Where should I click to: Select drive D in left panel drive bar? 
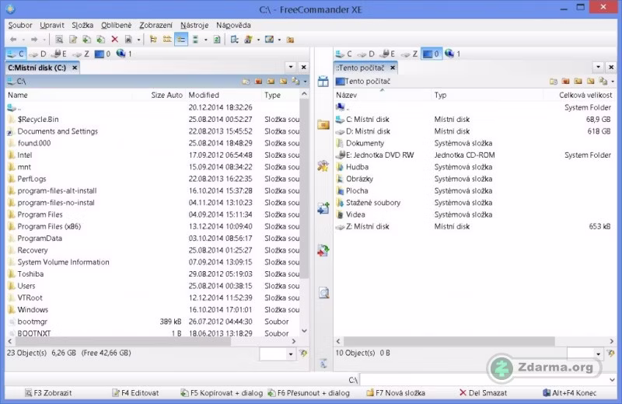click(38, 54)
